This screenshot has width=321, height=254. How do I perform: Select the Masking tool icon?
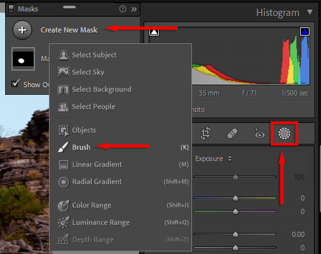(x=284, y=133)
